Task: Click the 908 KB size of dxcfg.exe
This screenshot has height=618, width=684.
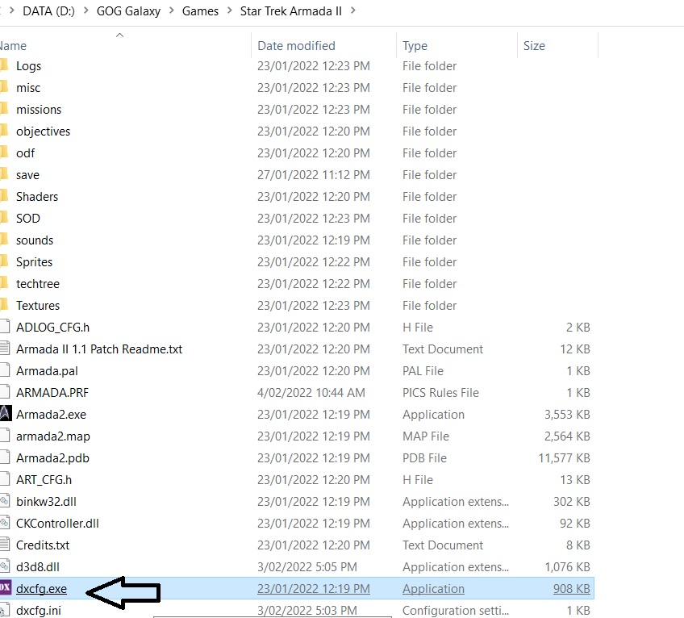Action: [x=571, y=589]
